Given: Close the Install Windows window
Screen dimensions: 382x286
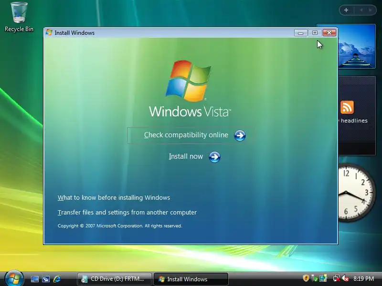Looking at the screenshot, I should coord(329,32).
